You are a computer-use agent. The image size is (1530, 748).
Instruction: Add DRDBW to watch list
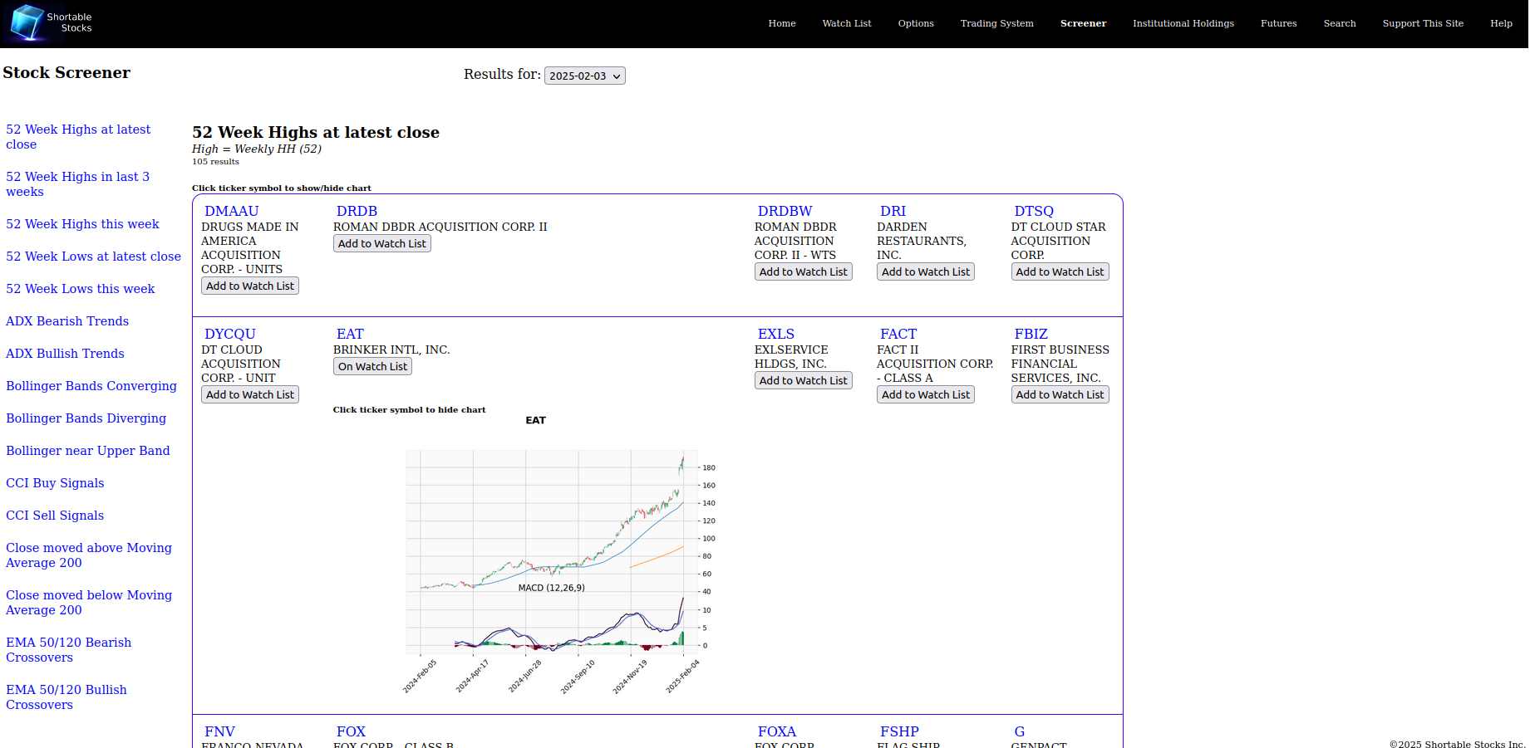pyautogui.click(x=804, y=271)
